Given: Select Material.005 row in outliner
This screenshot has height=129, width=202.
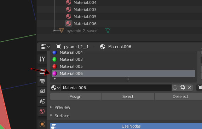Looking at the screenshot, I should [x=119, y=17].
